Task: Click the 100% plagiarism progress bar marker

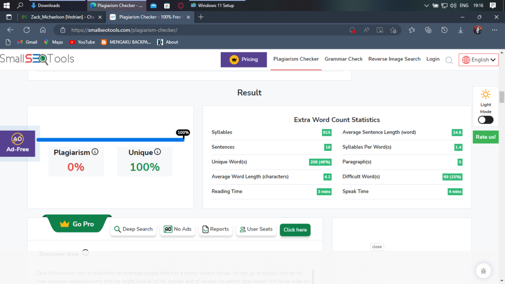Action: [x=183, y=133]
